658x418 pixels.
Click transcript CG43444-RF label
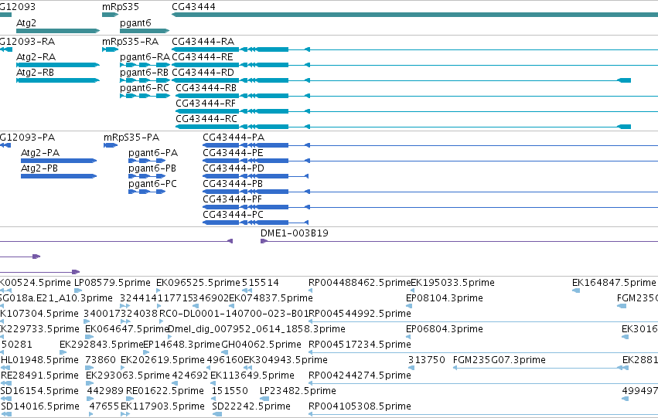click(x=206, y=104)
